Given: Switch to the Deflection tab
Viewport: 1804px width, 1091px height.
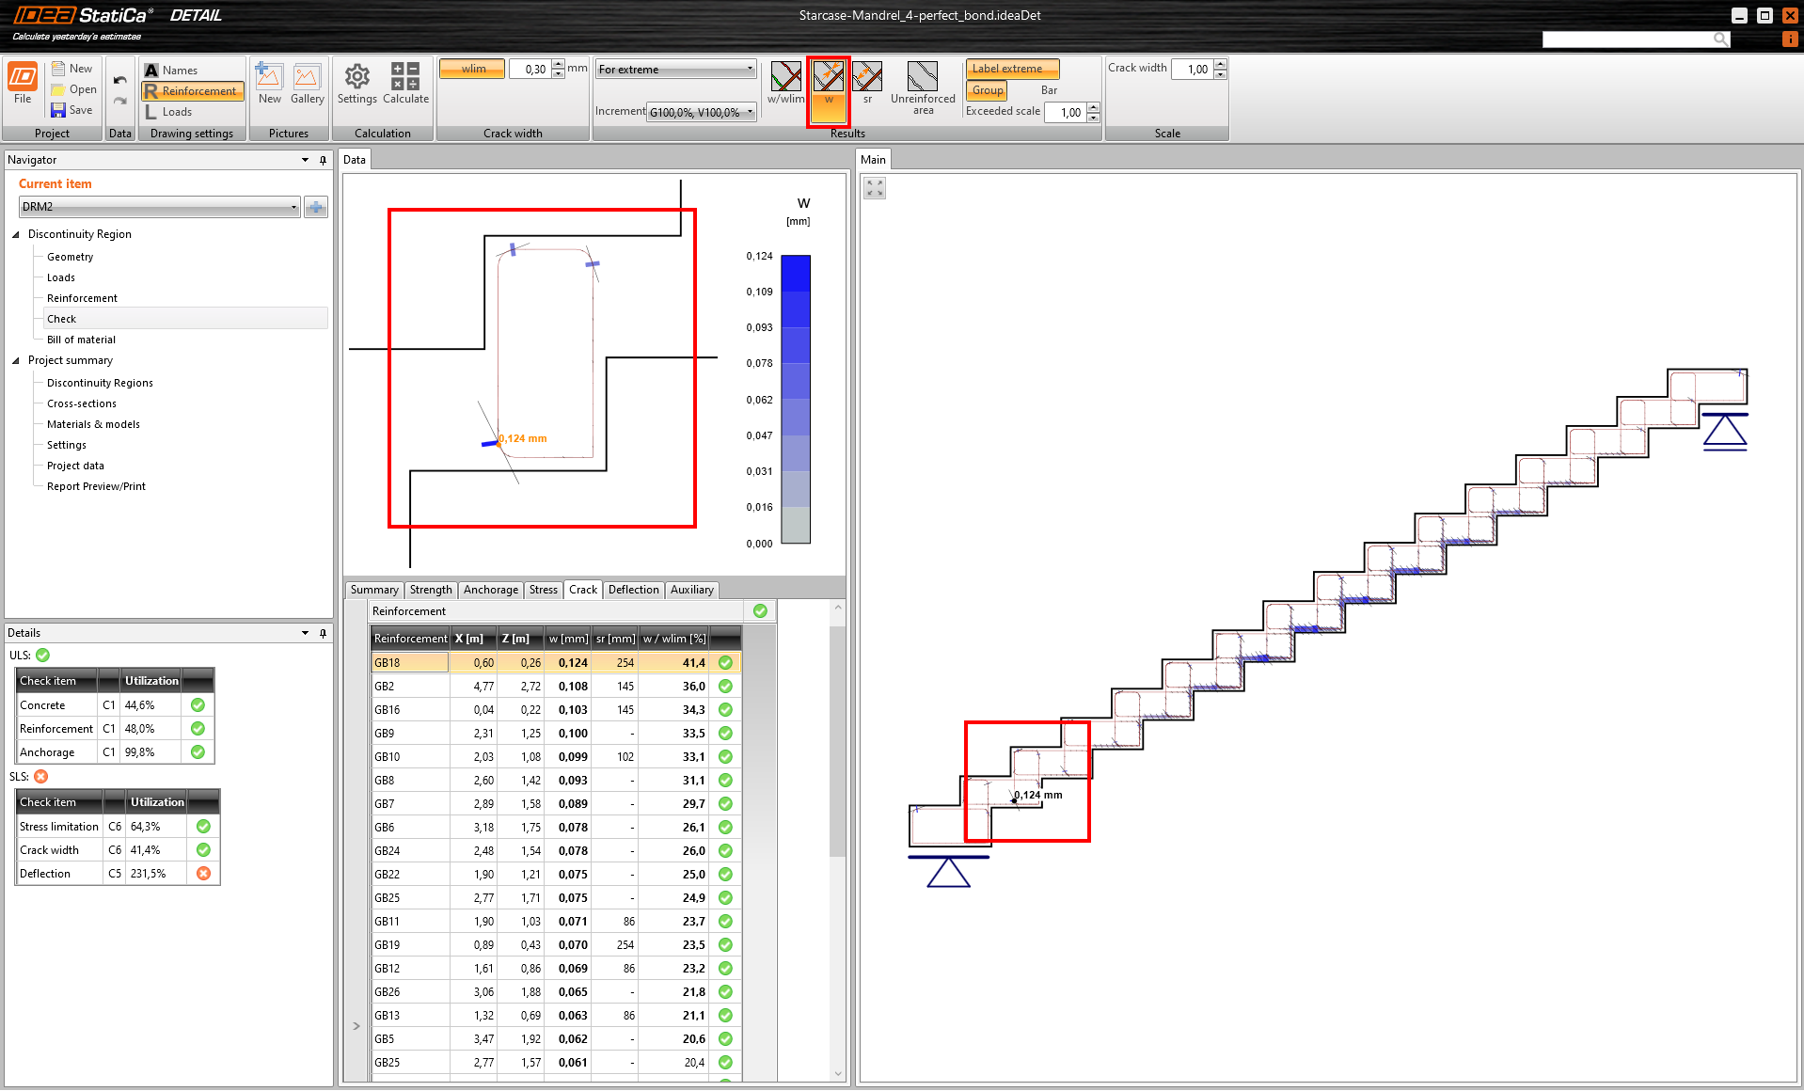Looking at the screenshot, I should (633, 590).
